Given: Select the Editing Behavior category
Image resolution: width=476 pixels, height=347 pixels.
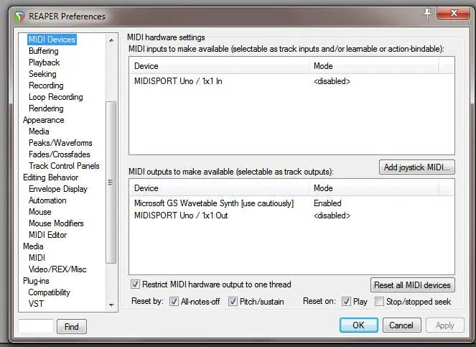Looking at the screenshot, I should (51, 177).
